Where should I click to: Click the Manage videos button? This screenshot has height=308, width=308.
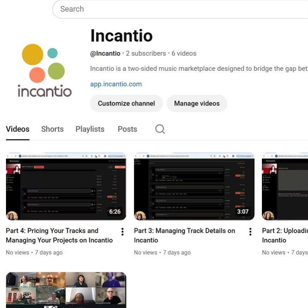pyautogui.click(x=197, y=103)
